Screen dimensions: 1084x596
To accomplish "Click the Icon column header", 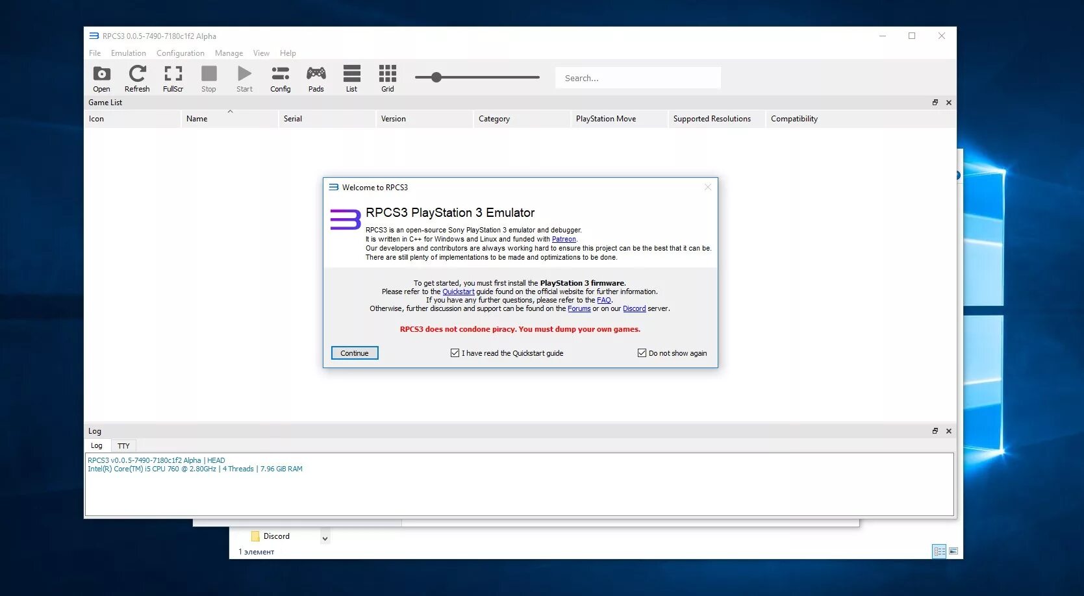I will pos(132,119).
